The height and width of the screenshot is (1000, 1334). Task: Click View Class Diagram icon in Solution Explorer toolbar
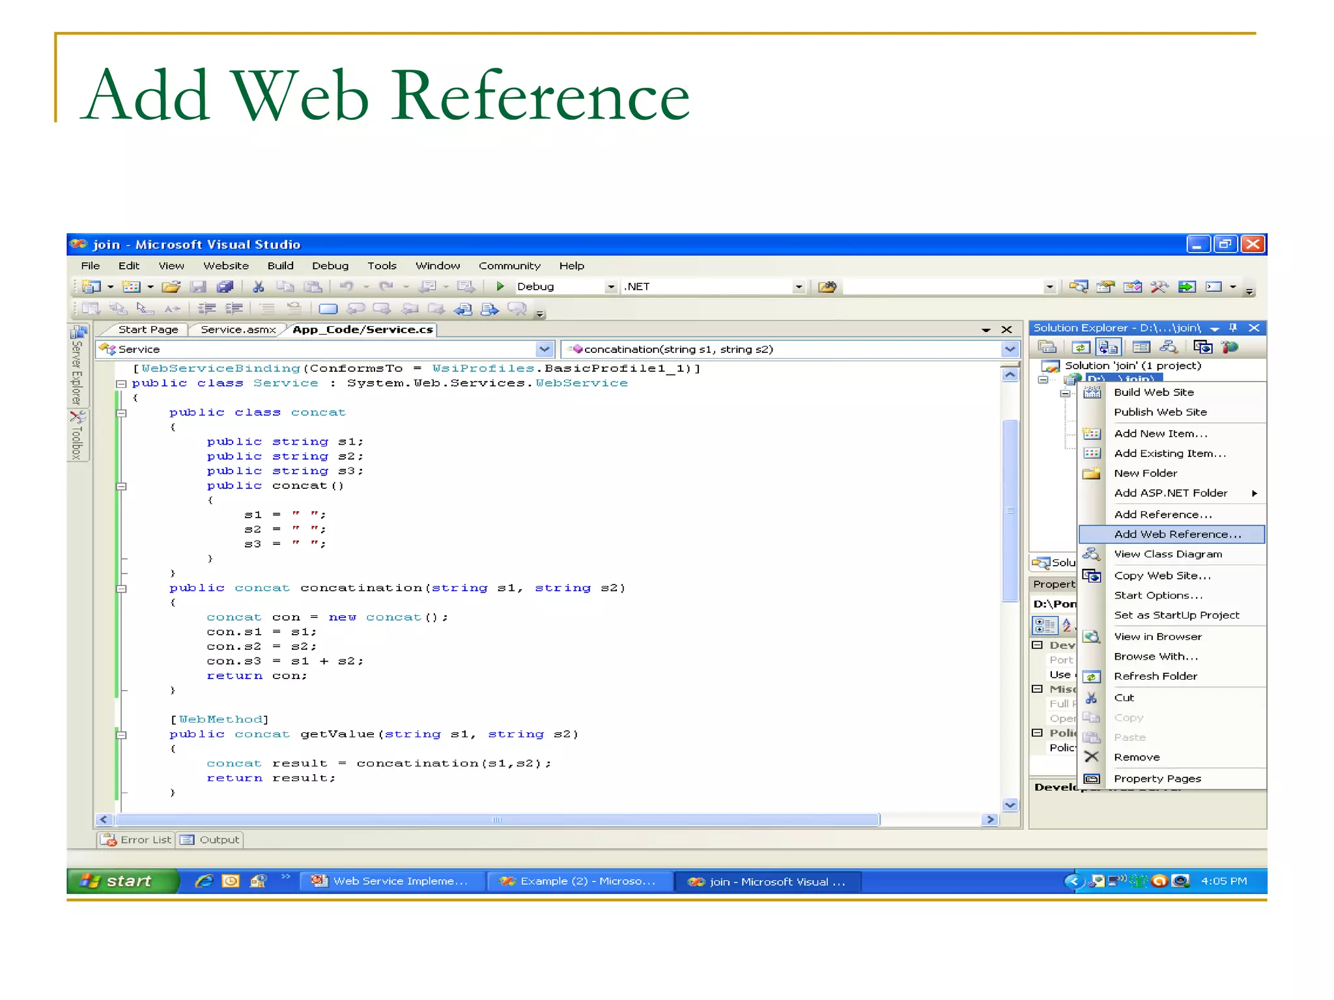point(1169,348)
